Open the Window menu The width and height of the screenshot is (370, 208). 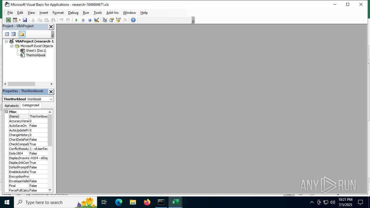(129, 13)
